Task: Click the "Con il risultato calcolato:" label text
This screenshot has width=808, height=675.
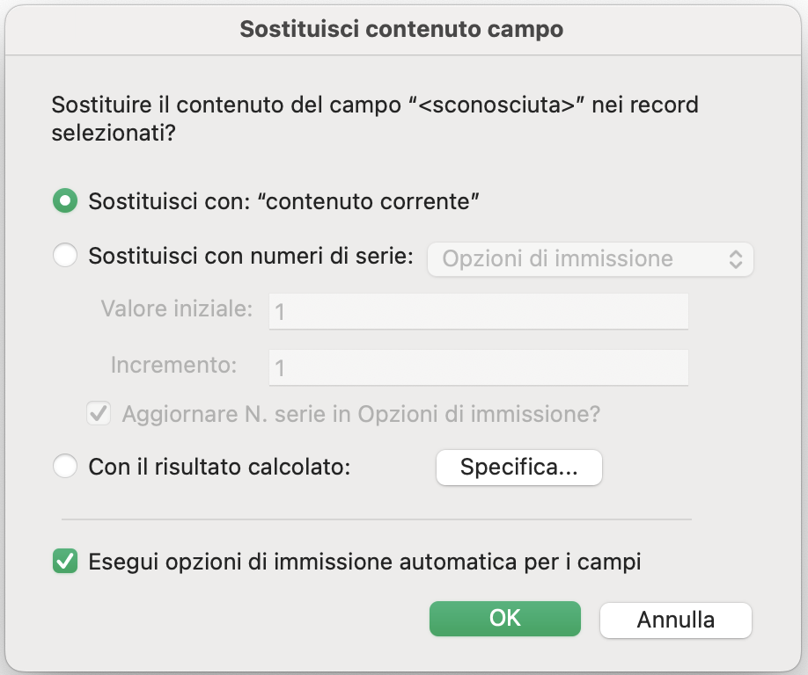Action: [219, 467]
